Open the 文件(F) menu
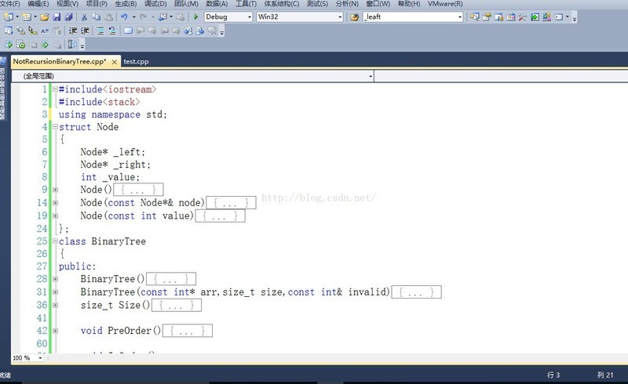The width and height of the screenshot is (628, 384). 9,4
